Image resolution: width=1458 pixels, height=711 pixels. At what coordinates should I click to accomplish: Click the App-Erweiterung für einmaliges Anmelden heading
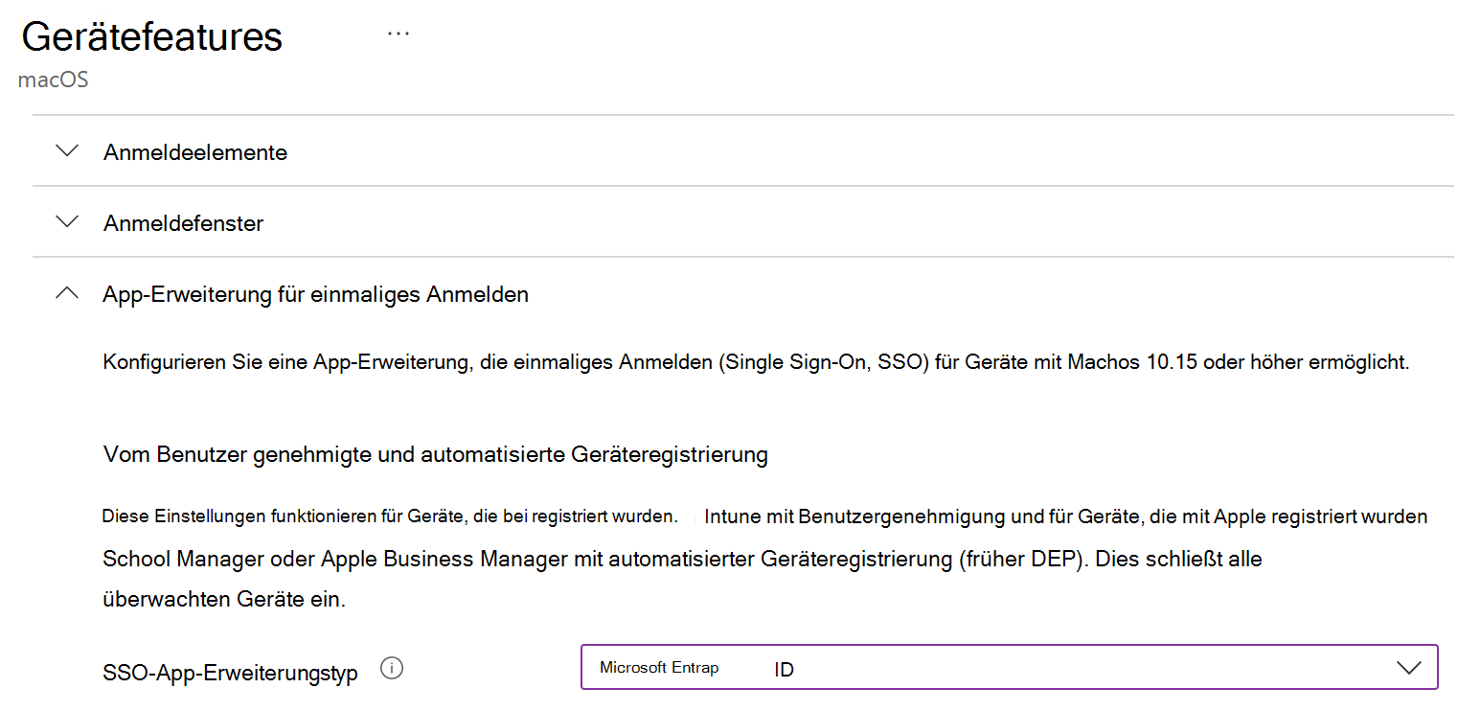point(315,294)
